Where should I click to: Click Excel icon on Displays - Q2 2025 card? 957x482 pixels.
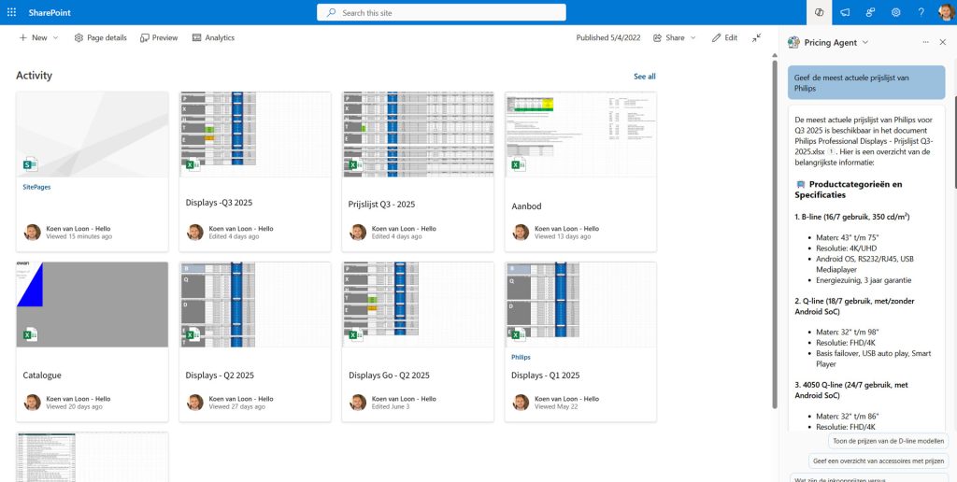(x=193, y=333)
